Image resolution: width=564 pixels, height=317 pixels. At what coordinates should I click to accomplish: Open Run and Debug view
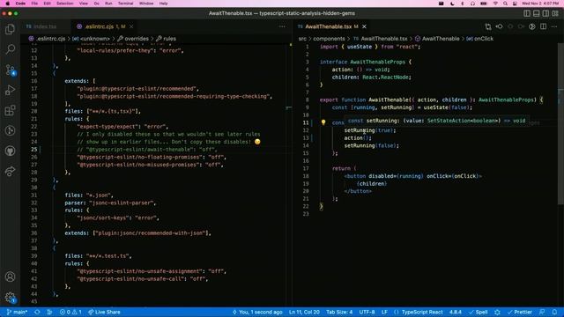(x=10, y=90)
